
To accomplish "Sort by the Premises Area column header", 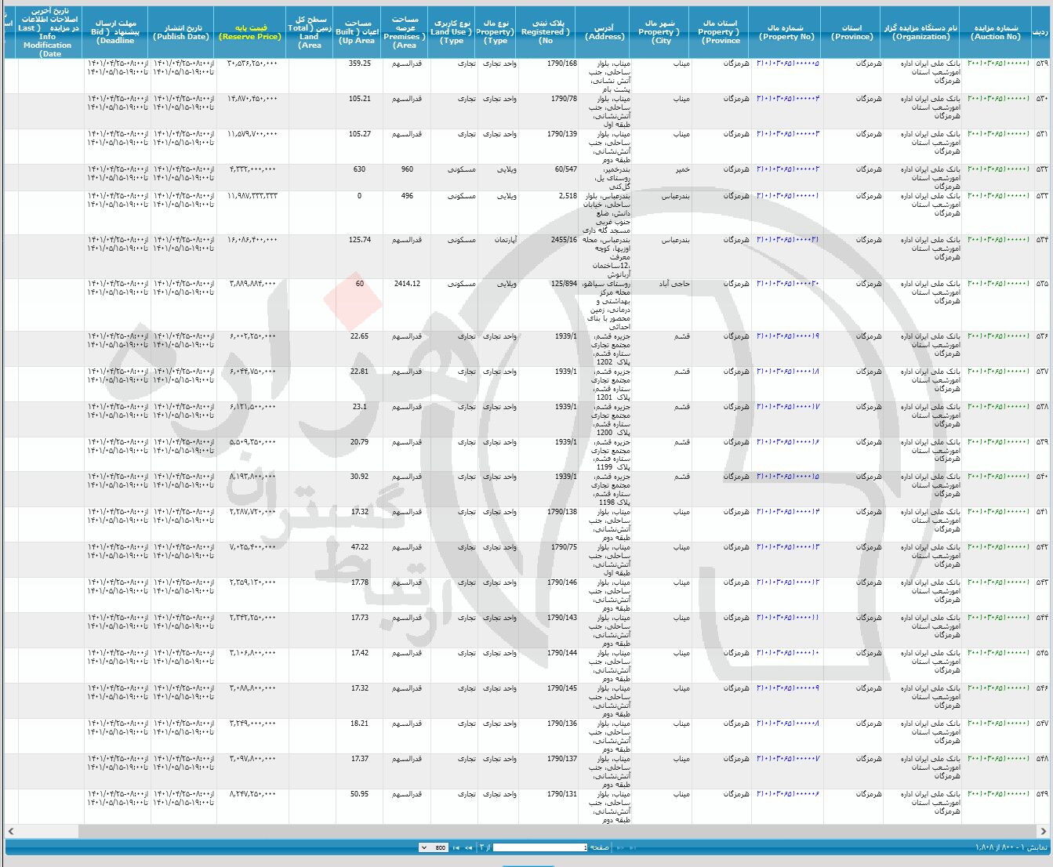I will coord(405,33).
